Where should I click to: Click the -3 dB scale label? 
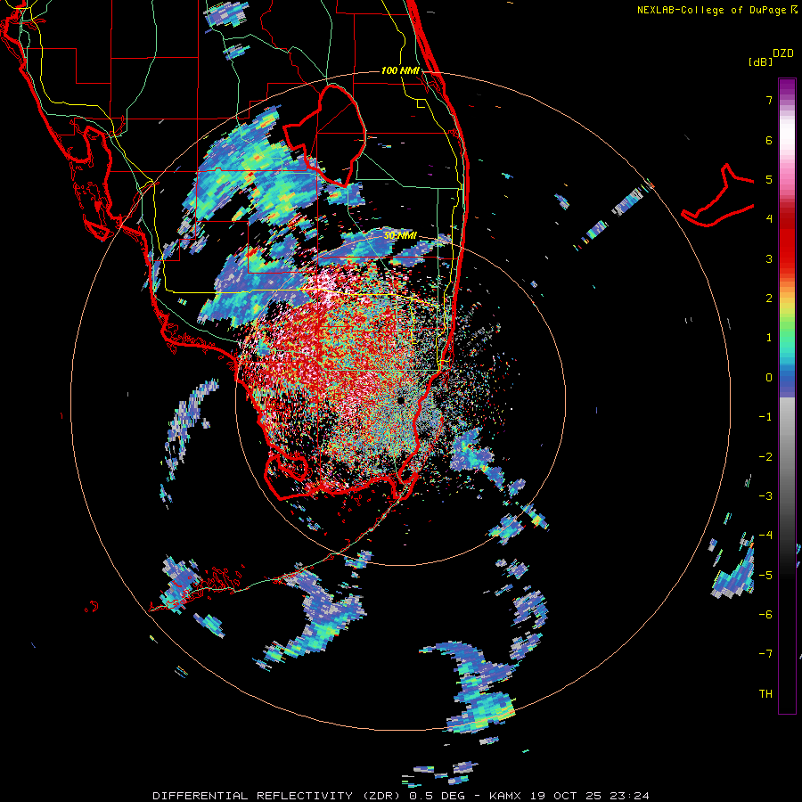[x=765, y=496]
